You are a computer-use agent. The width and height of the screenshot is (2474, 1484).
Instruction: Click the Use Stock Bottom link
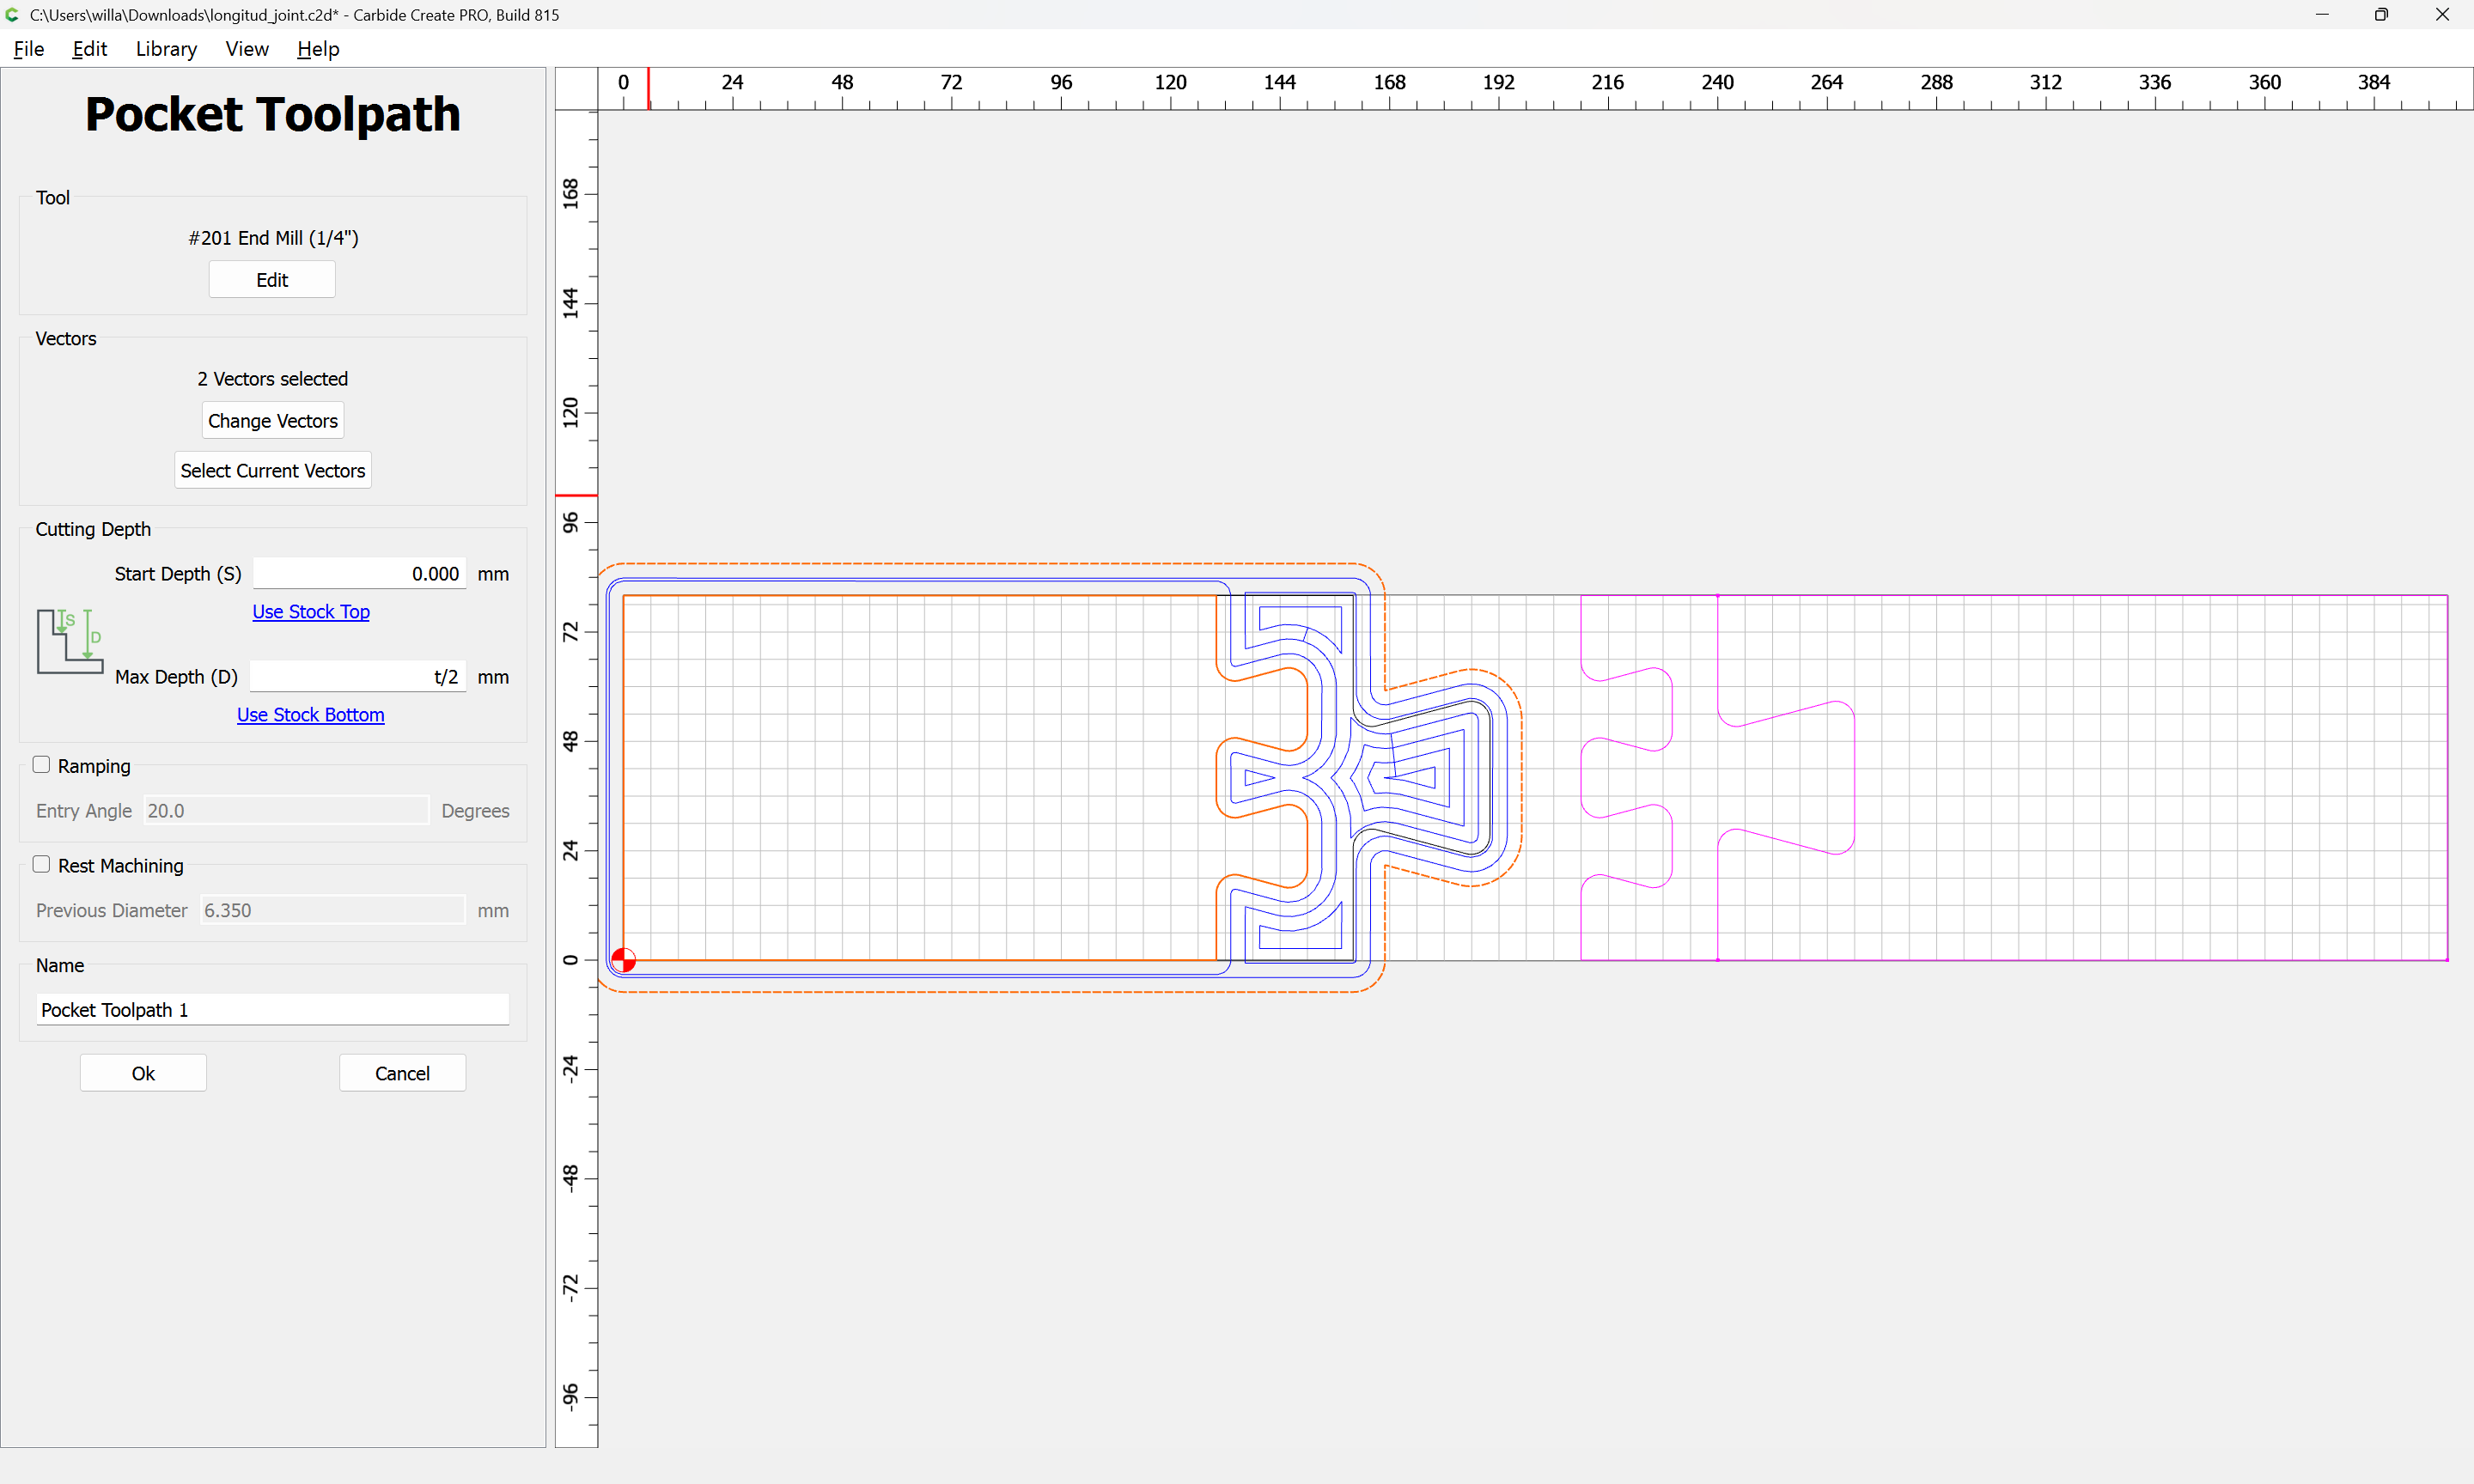310,715
